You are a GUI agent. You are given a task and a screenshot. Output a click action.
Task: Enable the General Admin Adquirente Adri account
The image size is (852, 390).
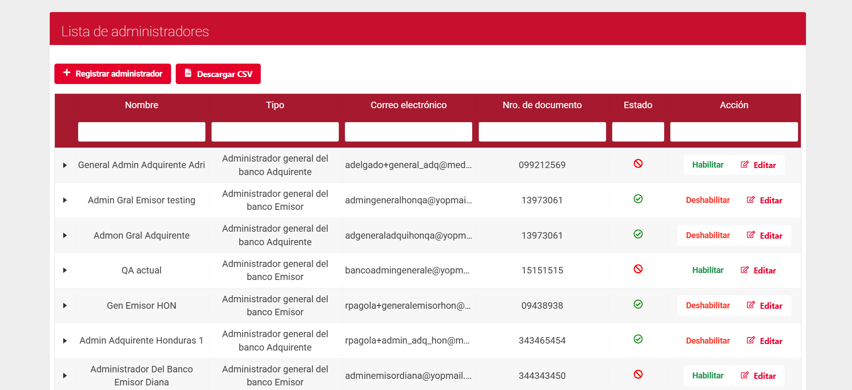(707, 165)
